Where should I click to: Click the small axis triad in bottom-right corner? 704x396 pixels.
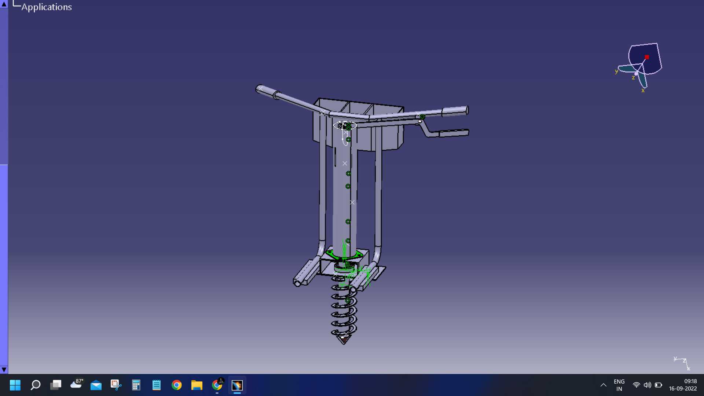tap(682, 363)
